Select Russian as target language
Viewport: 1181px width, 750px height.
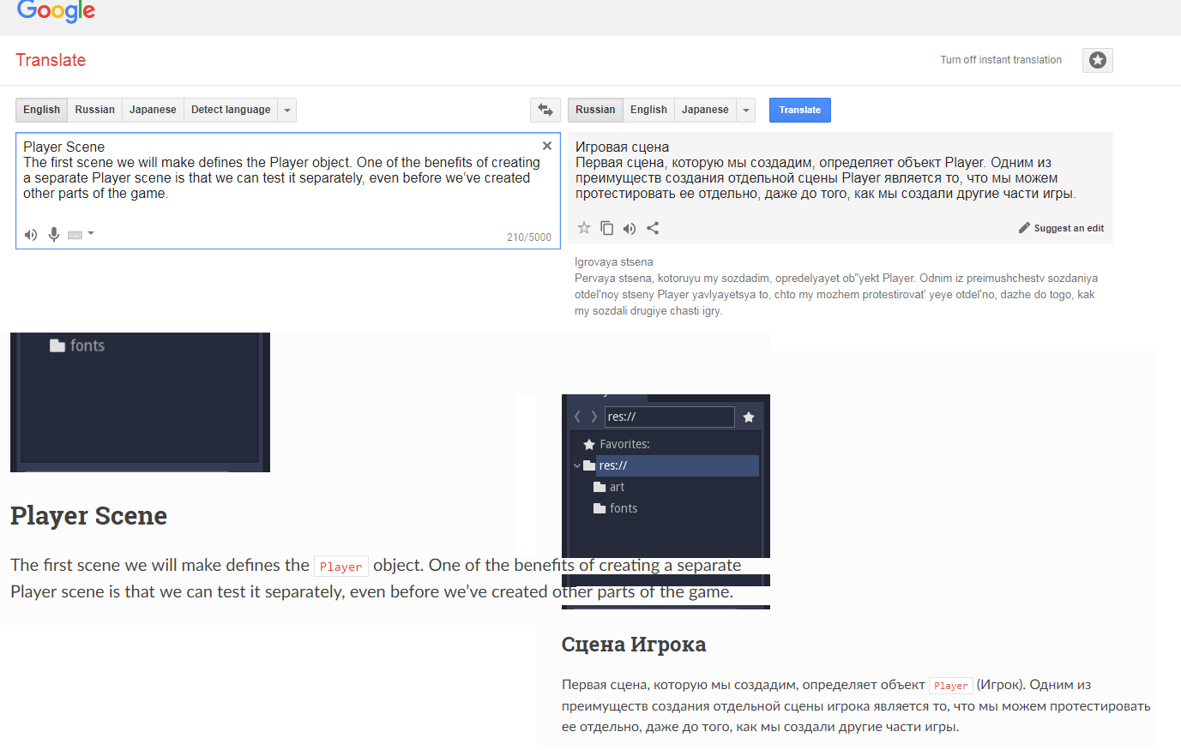tap(595, 110)
